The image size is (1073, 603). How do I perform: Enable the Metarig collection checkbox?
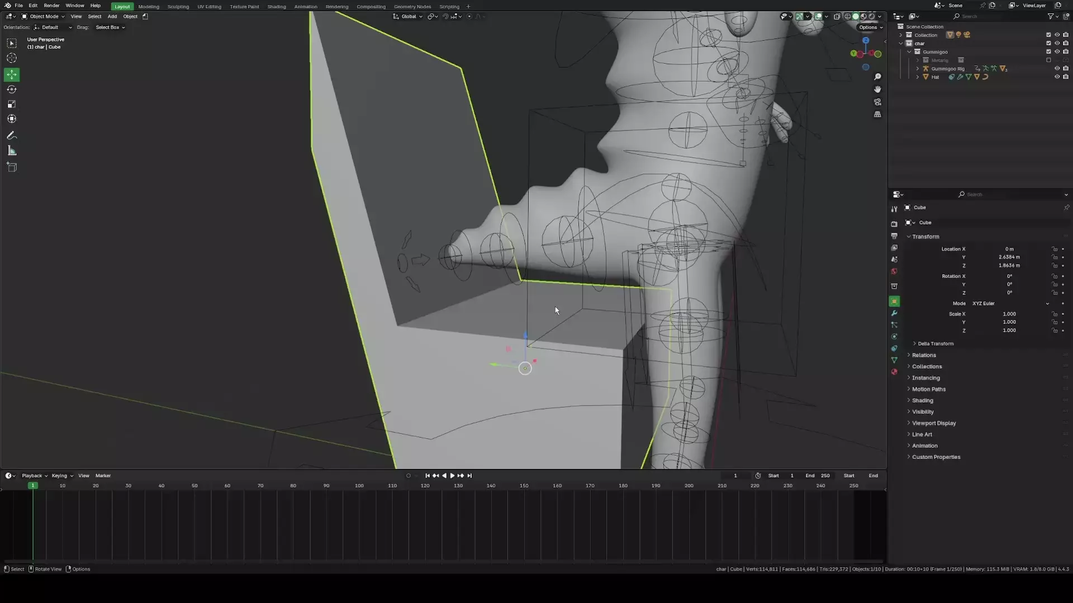point(1048,60)
